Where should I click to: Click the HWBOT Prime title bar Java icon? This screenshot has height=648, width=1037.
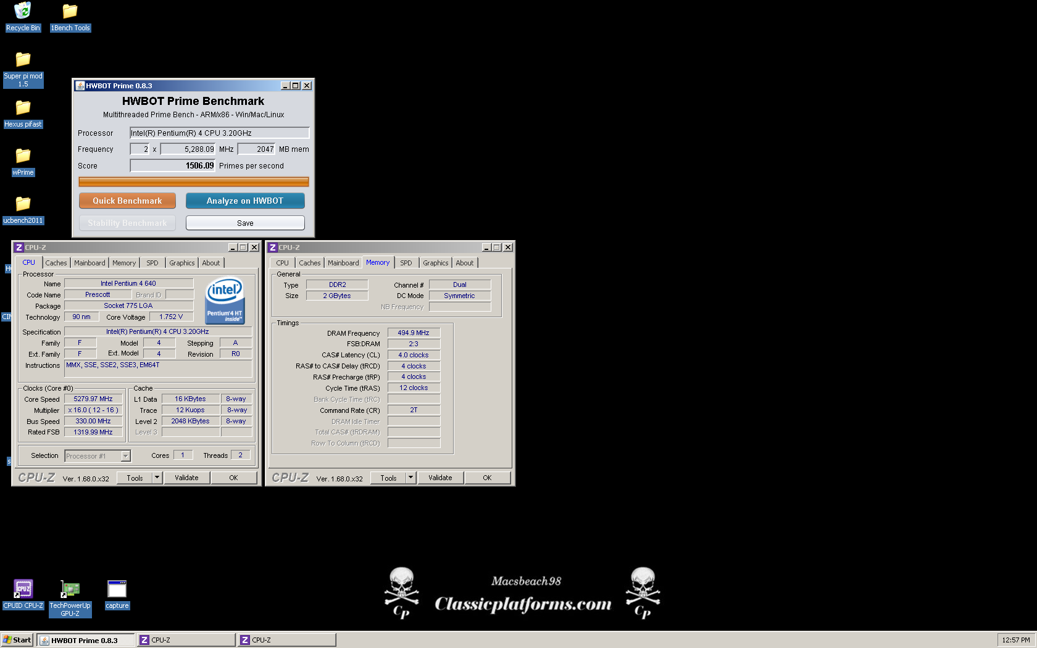80,86
